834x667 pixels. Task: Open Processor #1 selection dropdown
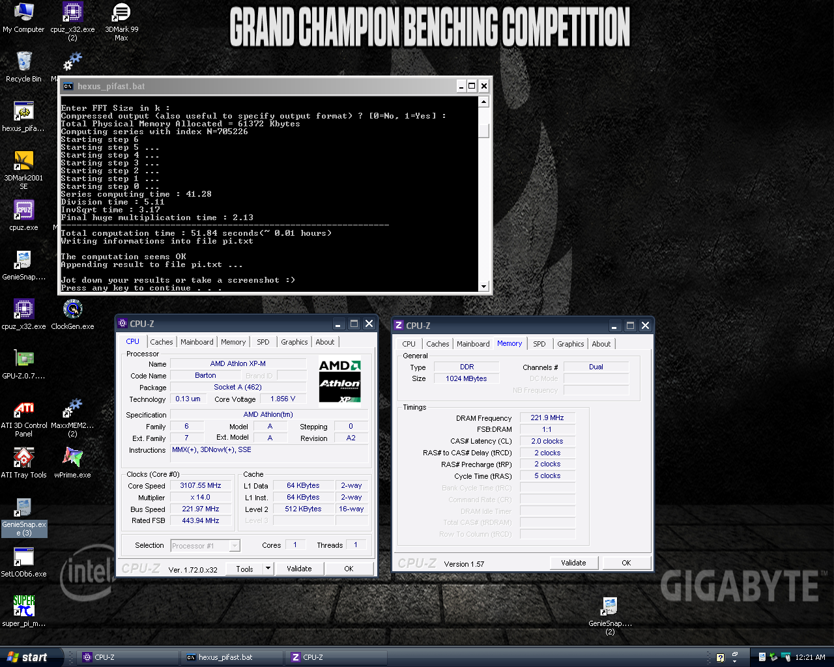point(205,546)
